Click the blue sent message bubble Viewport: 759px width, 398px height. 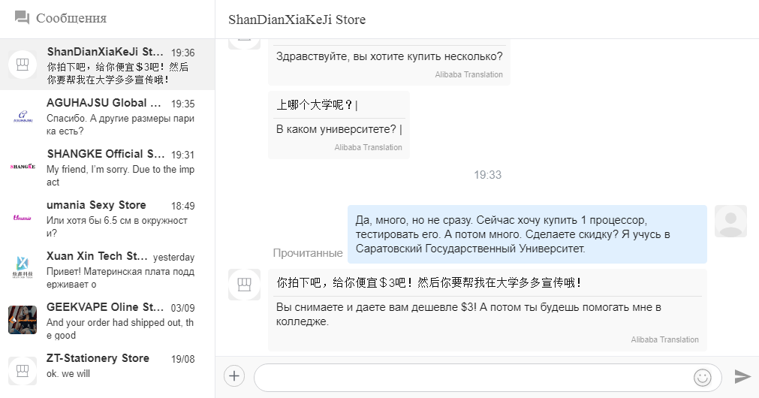coord(527,233)
